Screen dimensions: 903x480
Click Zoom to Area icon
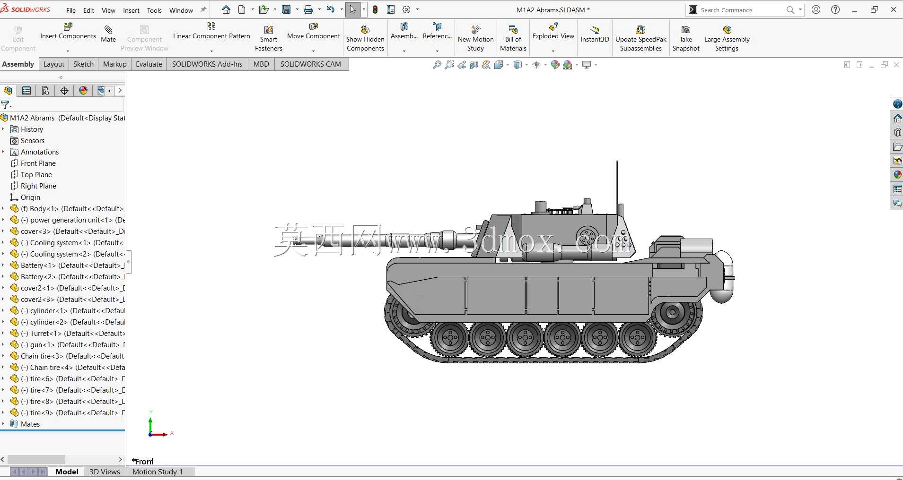(449, 65)
